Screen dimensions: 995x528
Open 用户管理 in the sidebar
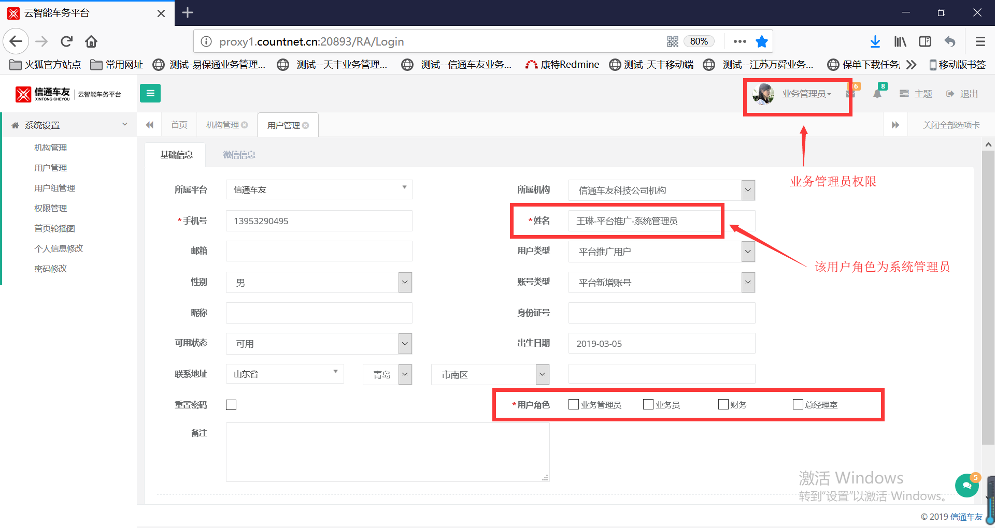51,168
